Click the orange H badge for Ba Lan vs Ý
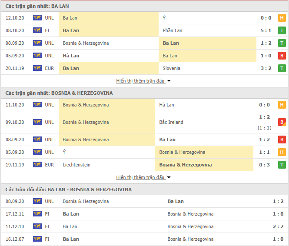The height and width of the screenshot is (246, 289). 282,18
